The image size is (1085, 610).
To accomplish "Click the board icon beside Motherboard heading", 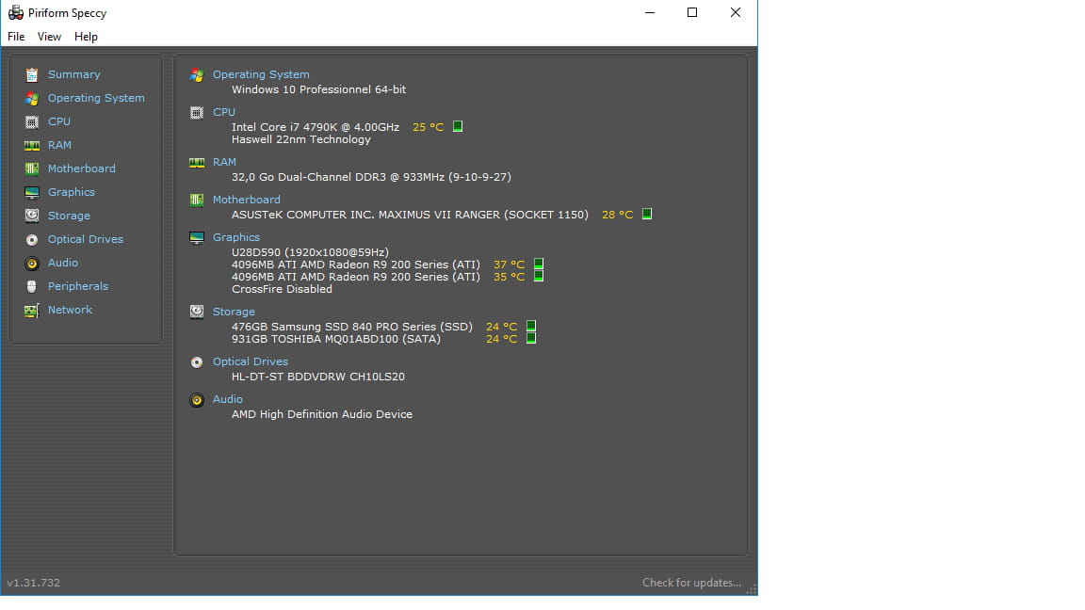I will pos(197,200).
